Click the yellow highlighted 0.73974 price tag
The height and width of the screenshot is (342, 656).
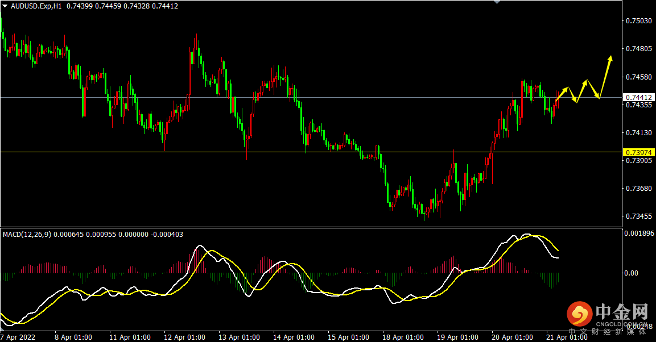click(x=638, y=152)
